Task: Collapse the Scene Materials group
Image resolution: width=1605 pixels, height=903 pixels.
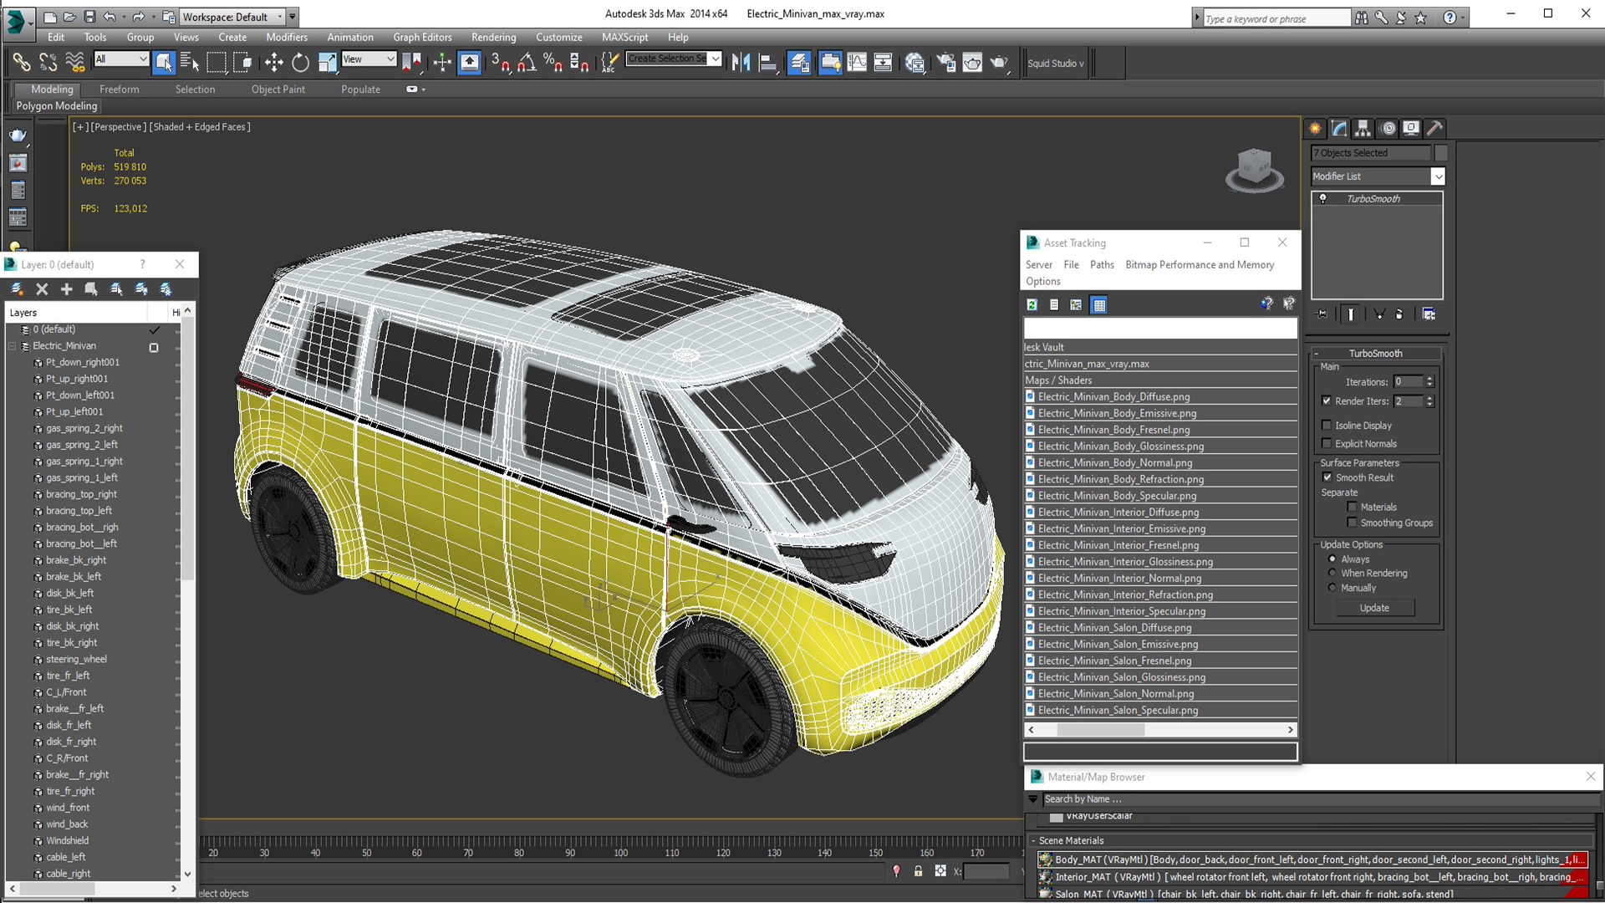Action: coord(1033,841)
